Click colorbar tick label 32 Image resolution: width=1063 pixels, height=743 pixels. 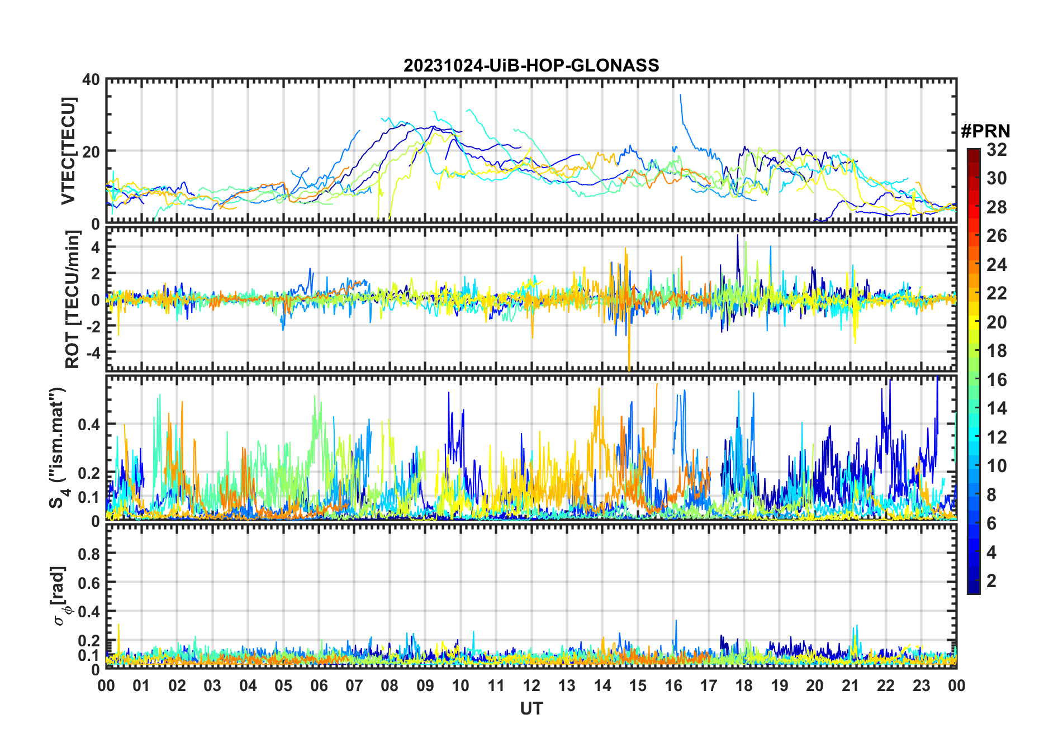tap(996, 149)
